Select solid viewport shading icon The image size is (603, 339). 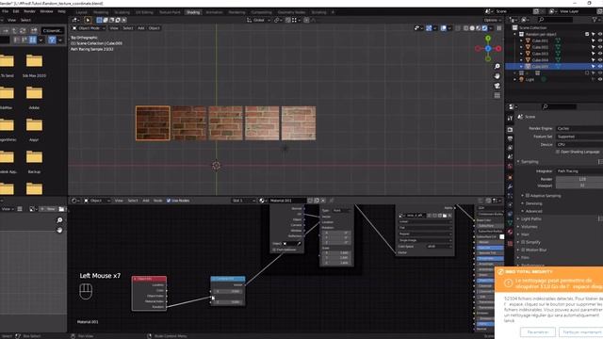pyautogui.click(x=472, y=28)
